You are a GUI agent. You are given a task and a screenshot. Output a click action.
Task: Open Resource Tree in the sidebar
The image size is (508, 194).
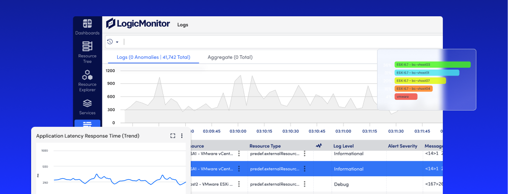[87, 52]
